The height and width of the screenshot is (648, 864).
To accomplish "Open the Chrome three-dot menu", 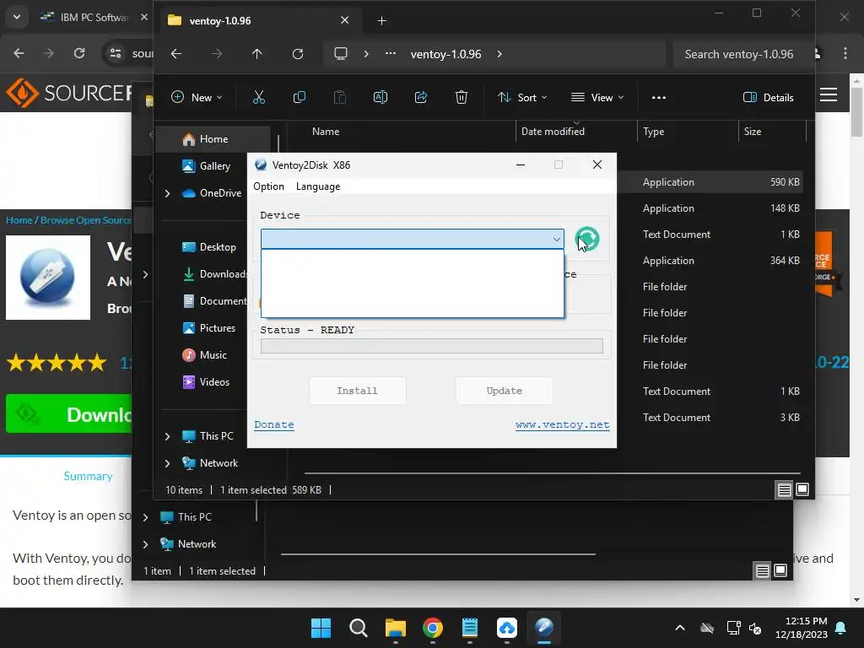I will 845,53.
